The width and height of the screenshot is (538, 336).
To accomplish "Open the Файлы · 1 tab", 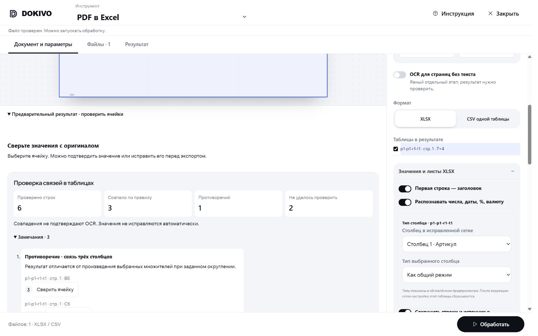I will (x=99, y=44).
